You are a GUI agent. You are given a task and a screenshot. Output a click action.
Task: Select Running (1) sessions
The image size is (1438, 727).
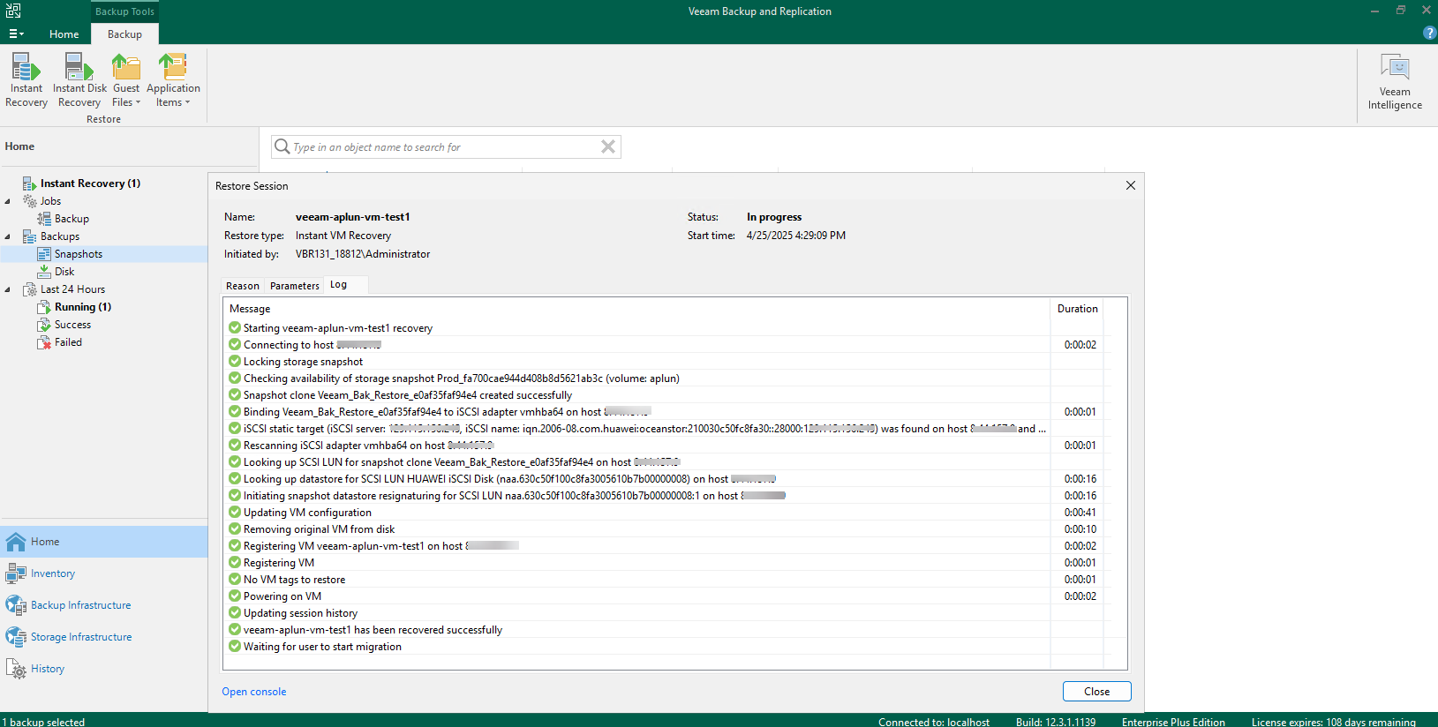[82, 307]
